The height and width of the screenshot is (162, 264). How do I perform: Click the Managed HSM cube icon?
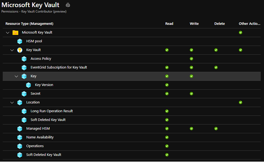click(19, 128)
